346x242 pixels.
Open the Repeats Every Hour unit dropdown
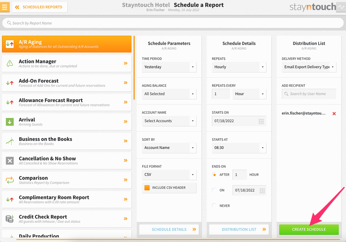(x=249, y=94)
